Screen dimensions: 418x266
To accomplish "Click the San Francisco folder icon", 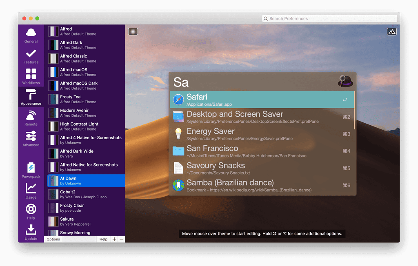I will [178, 151].
